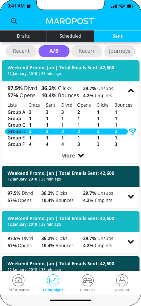This screenshot has width=141, height=306.
Task: Select the A/B filter pill
Action: tap(54, 51)
